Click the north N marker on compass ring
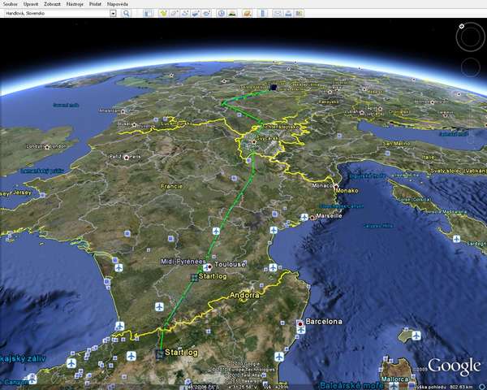 pyautogui.click(x=462, y=26)
